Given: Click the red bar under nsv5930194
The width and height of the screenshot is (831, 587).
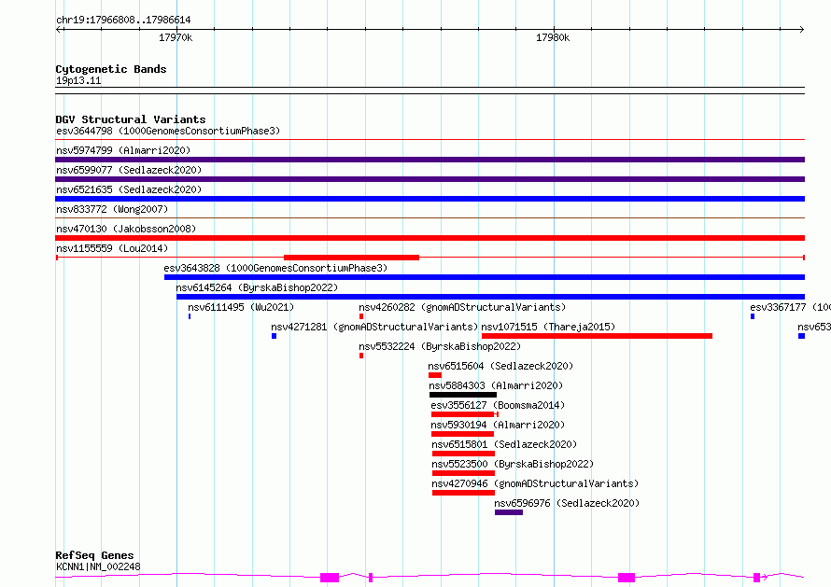Looking at the screenshot, I should (x=463, y=434).
